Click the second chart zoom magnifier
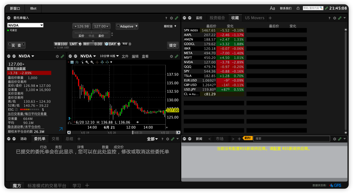353x193 pixels. pyautogui.click(x=92, y=62)
